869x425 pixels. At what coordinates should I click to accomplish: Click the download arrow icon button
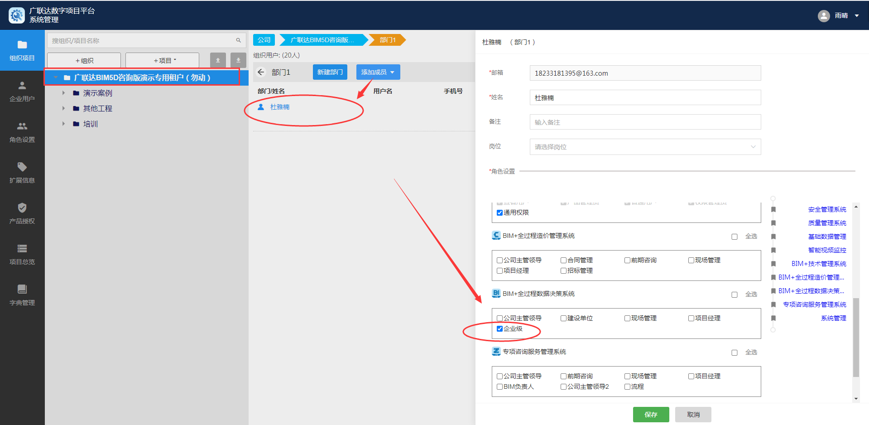pyautogui.click(x=238, y=60)
